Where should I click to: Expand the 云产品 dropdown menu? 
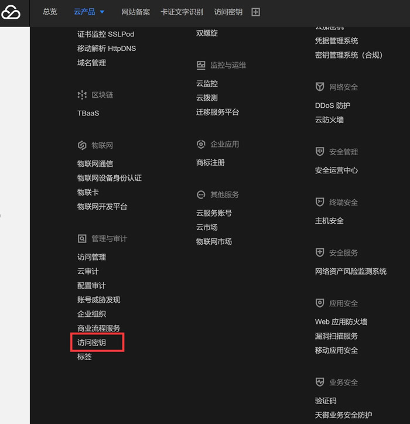tap(89, 12)
